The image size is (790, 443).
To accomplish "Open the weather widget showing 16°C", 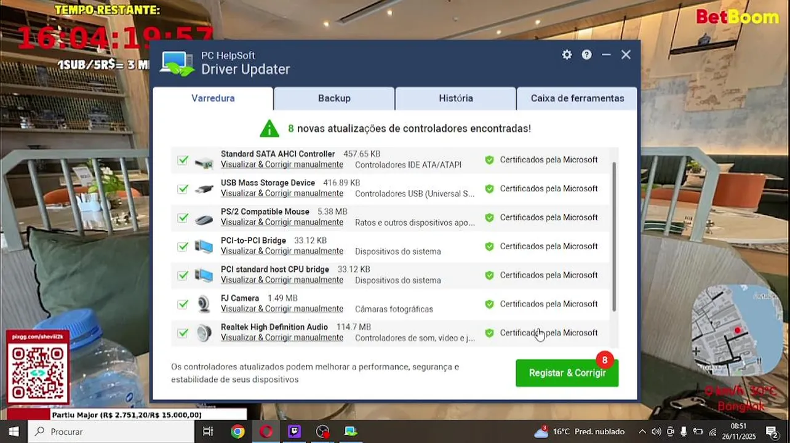I will click(x=579, y=431).
